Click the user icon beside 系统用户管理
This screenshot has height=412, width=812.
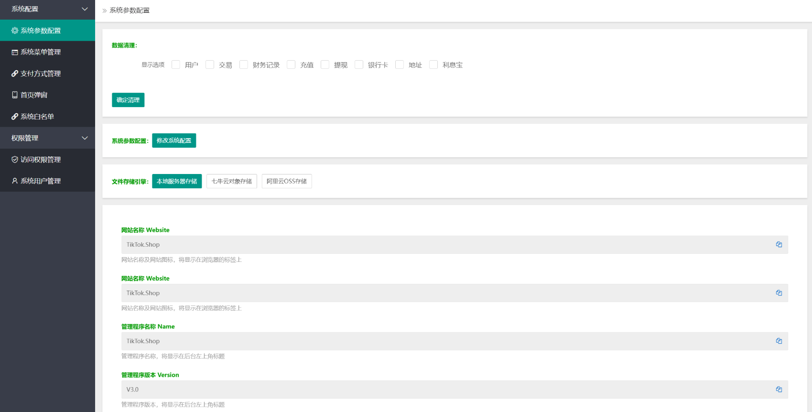point(15,181)
